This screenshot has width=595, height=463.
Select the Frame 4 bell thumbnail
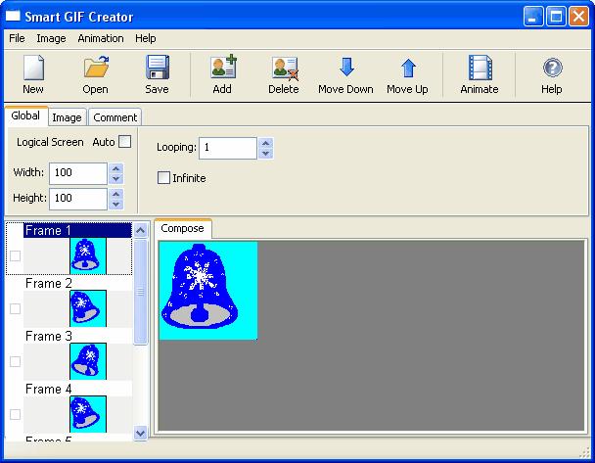point(88,414)
